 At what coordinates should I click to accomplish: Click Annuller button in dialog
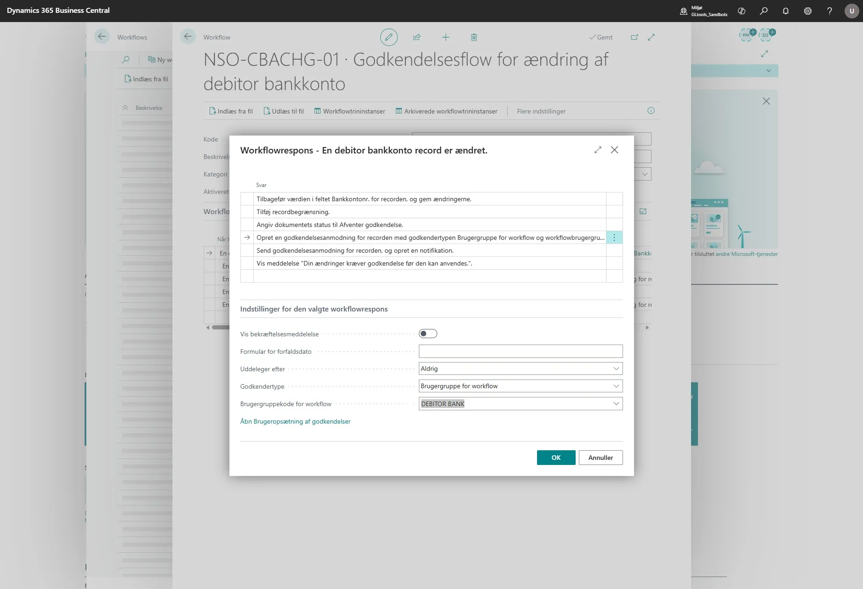click(600, 458)
